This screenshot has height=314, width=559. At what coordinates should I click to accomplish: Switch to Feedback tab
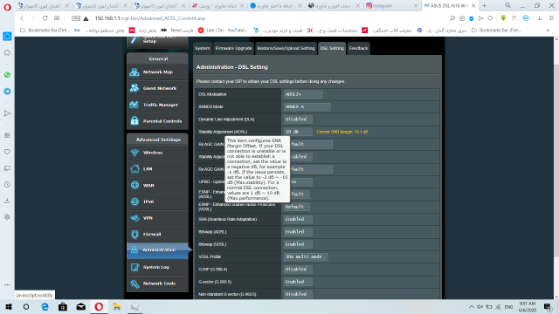tap(358, 49)
